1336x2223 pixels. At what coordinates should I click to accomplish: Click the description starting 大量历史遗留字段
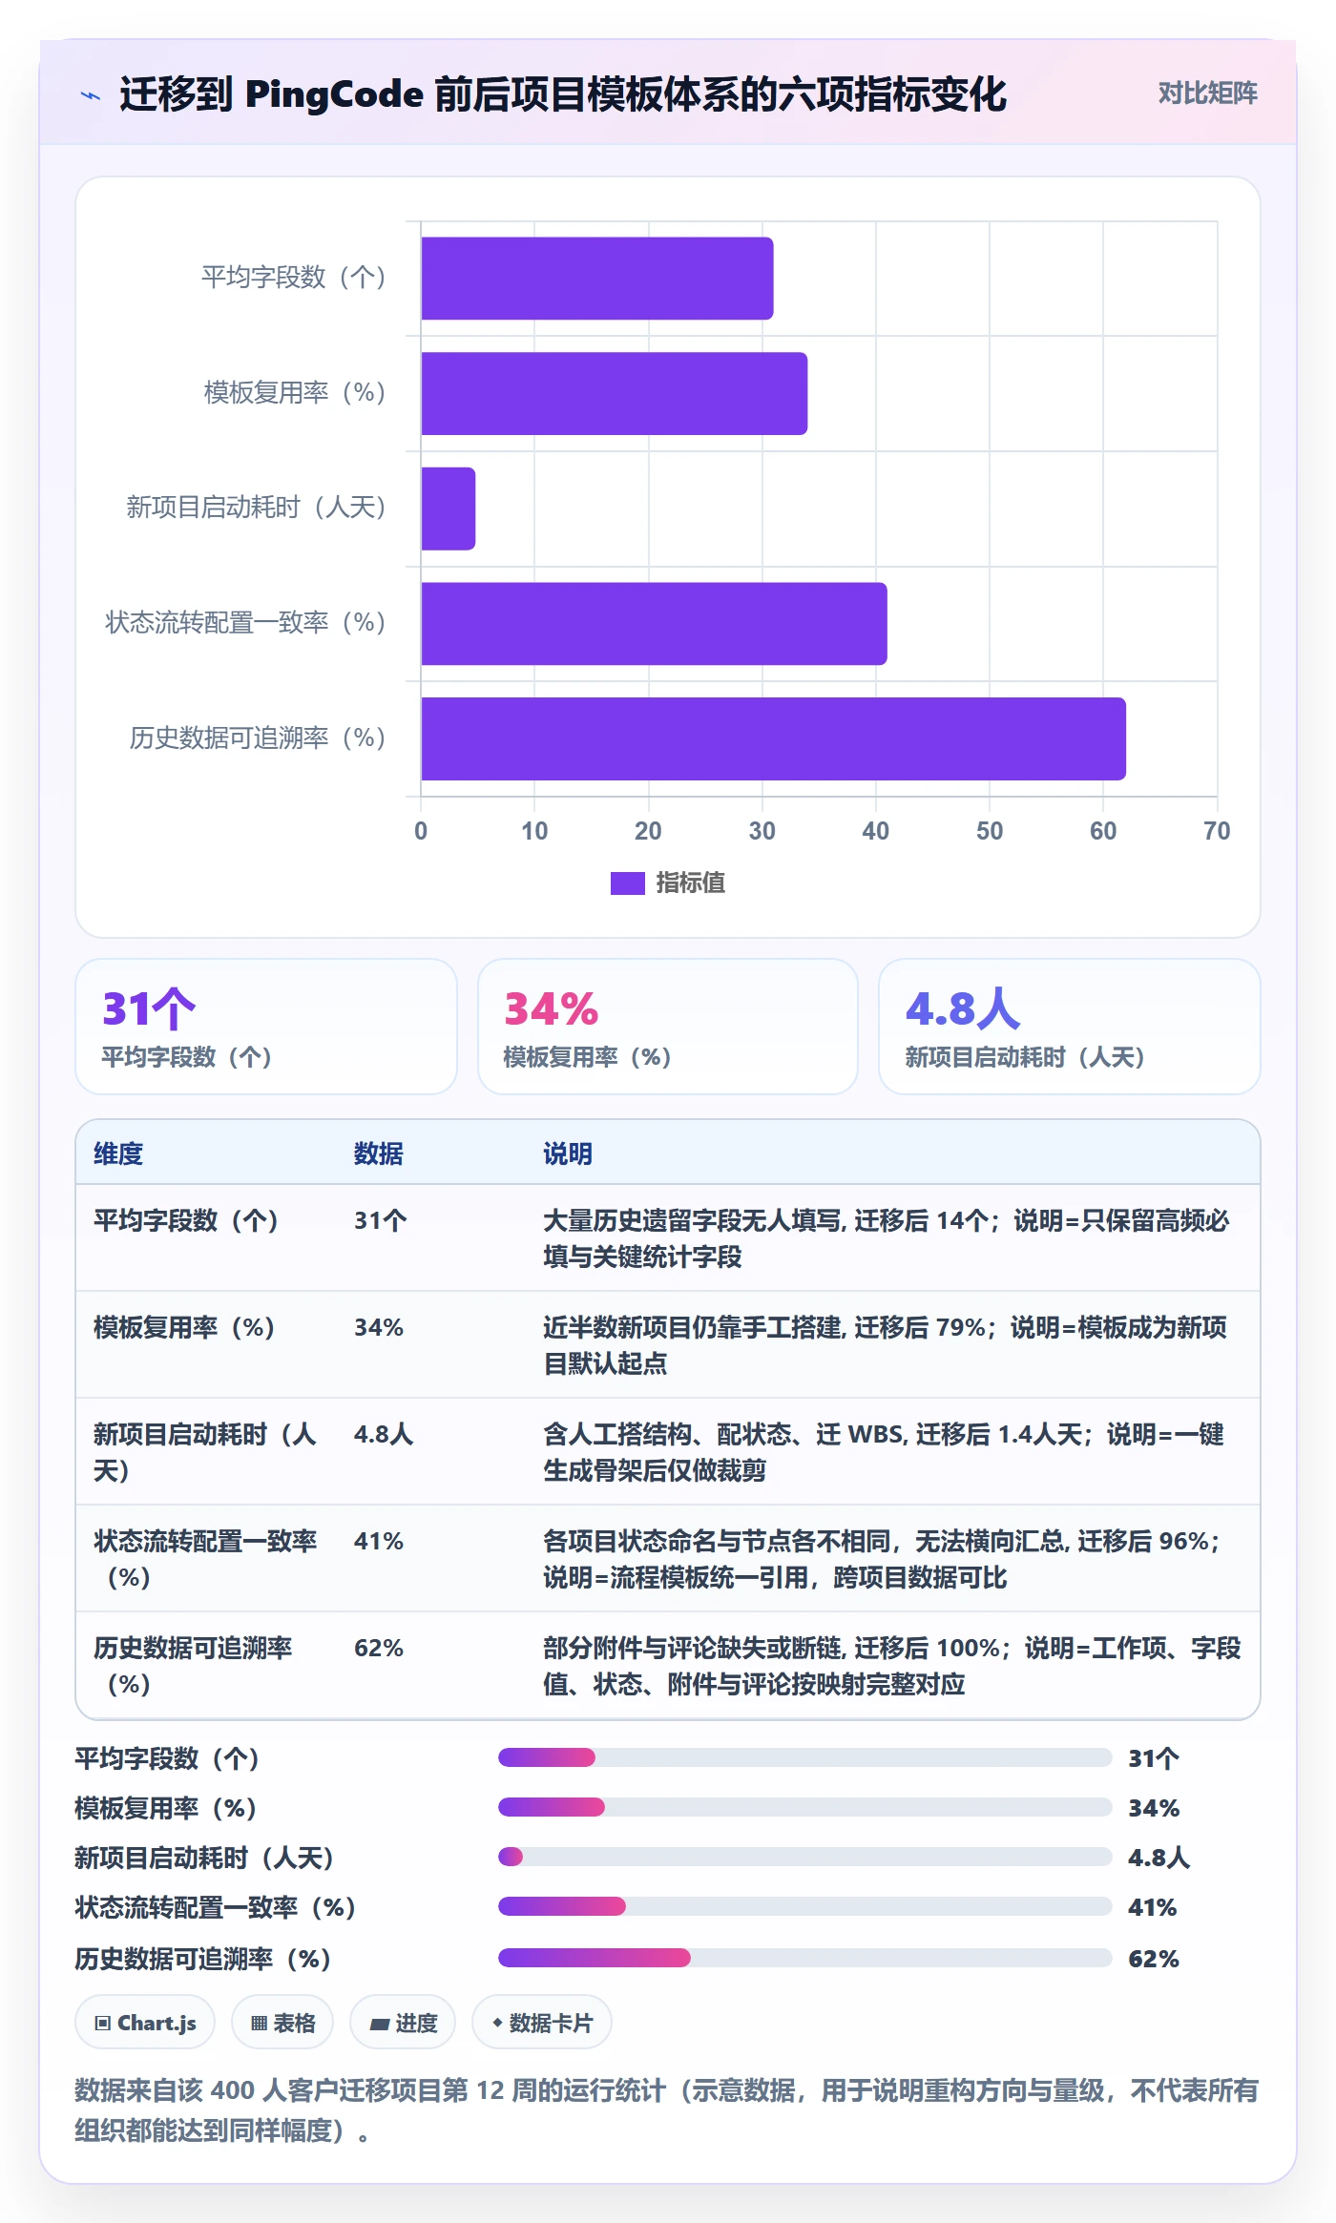point(887,1238)
